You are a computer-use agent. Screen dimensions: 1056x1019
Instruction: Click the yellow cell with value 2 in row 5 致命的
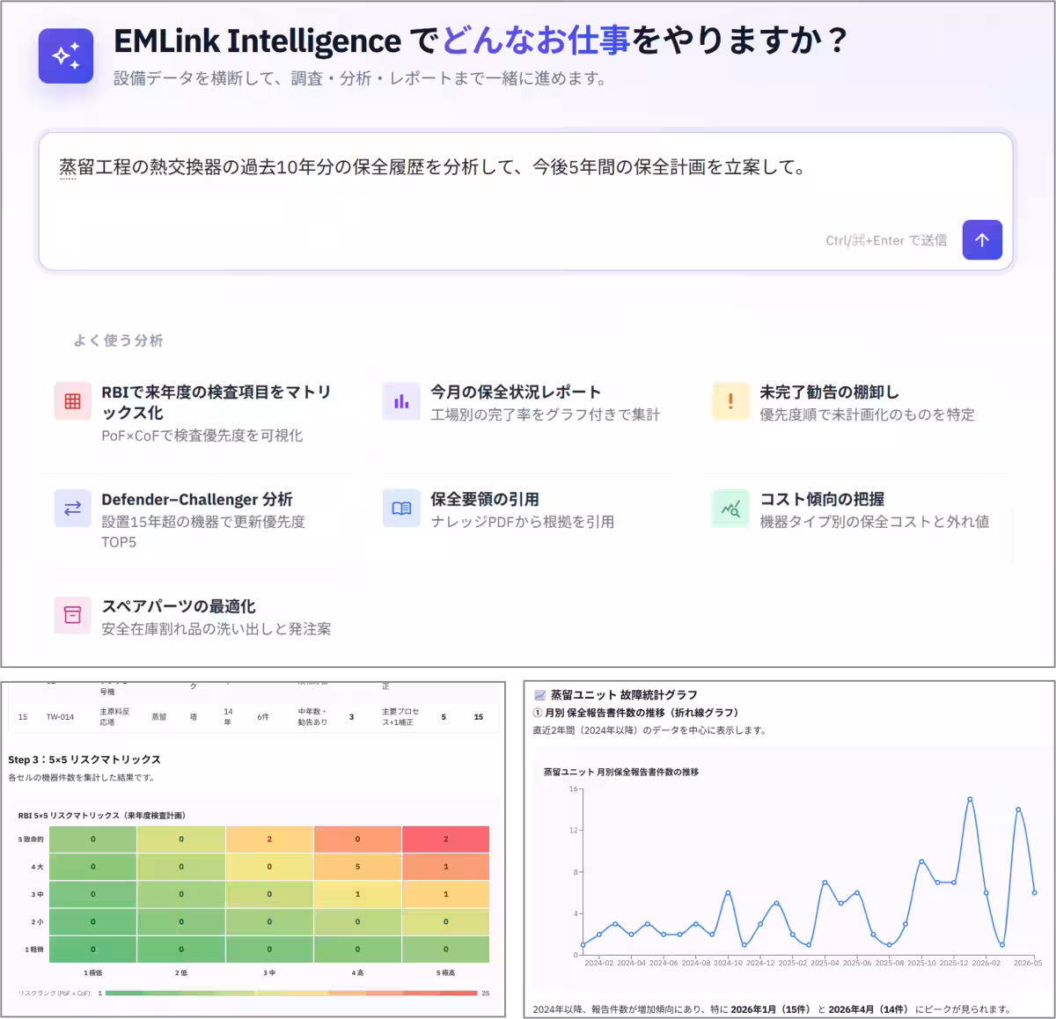coord(269,839)
